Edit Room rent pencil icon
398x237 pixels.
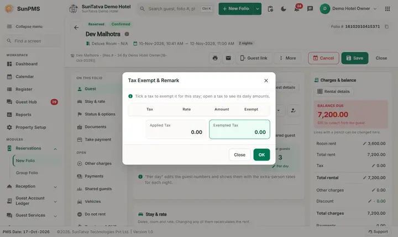pos(364,143)
